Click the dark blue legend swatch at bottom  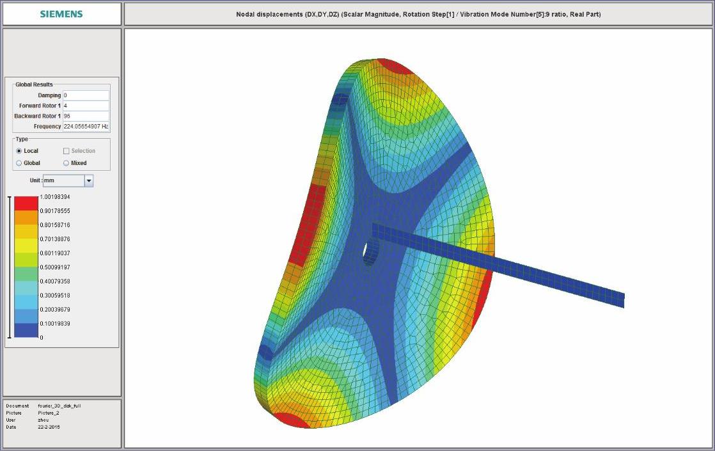coord(27,330)
